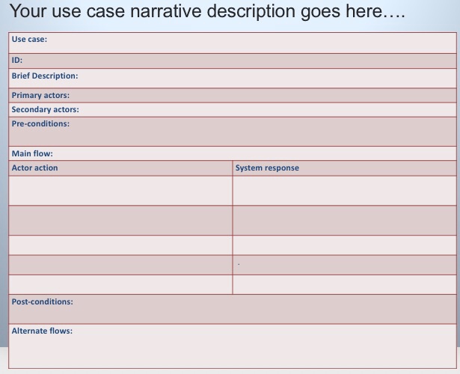460x374 pixels.
Task: Click the 'Post-conditions:' cell
Action: (x=233, y=309)
